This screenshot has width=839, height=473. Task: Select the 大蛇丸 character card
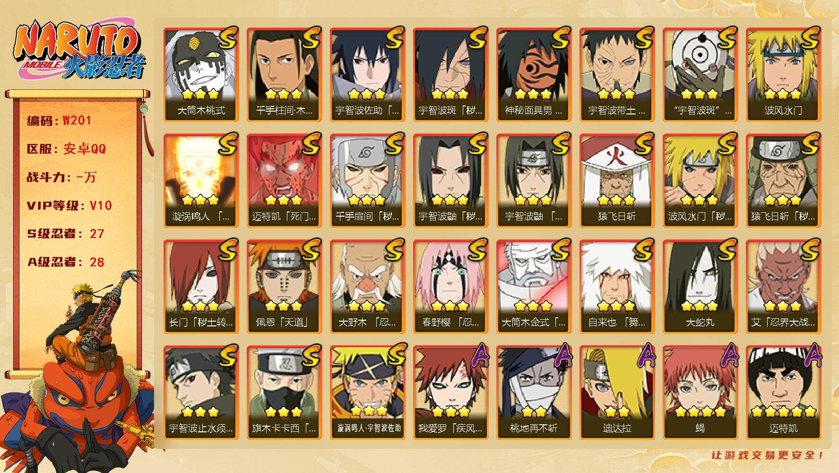click(700, 286)
